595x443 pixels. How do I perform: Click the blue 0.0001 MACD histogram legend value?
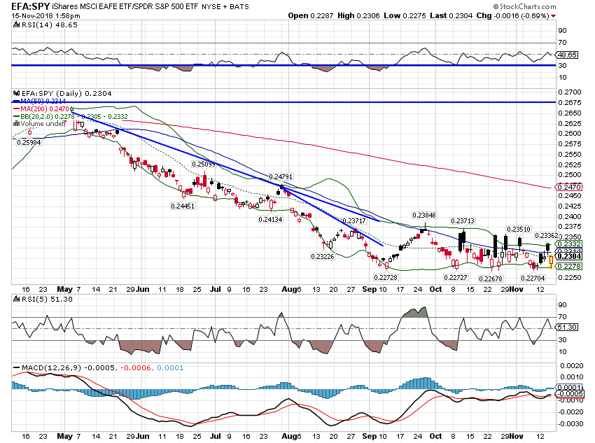(x=170, y=368)
